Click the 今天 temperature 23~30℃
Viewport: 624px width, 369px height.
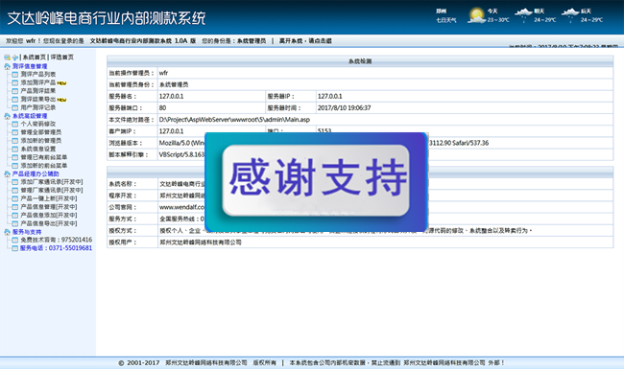click(498, 20)
